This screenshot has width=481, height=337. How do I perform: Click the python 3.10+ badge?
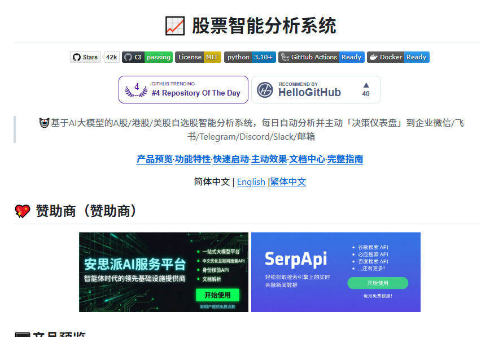[x=250, y=57]
